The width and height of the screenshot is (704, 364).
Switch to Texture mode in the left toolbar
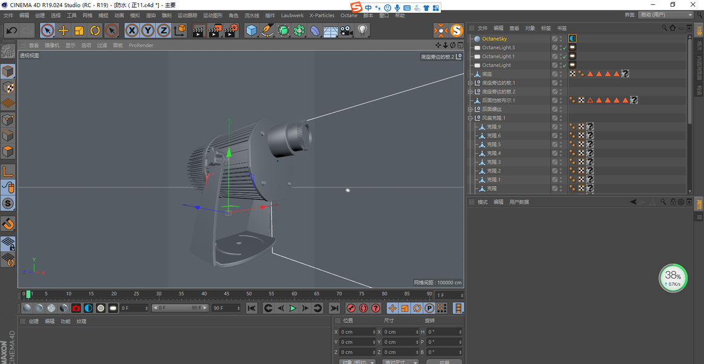pyautogui.click(x=8, y=87)
